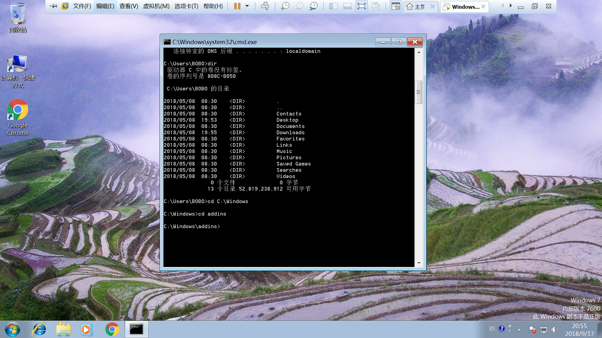
Task: Open the 虚拟机(M) menu
Action: [156, 6]
